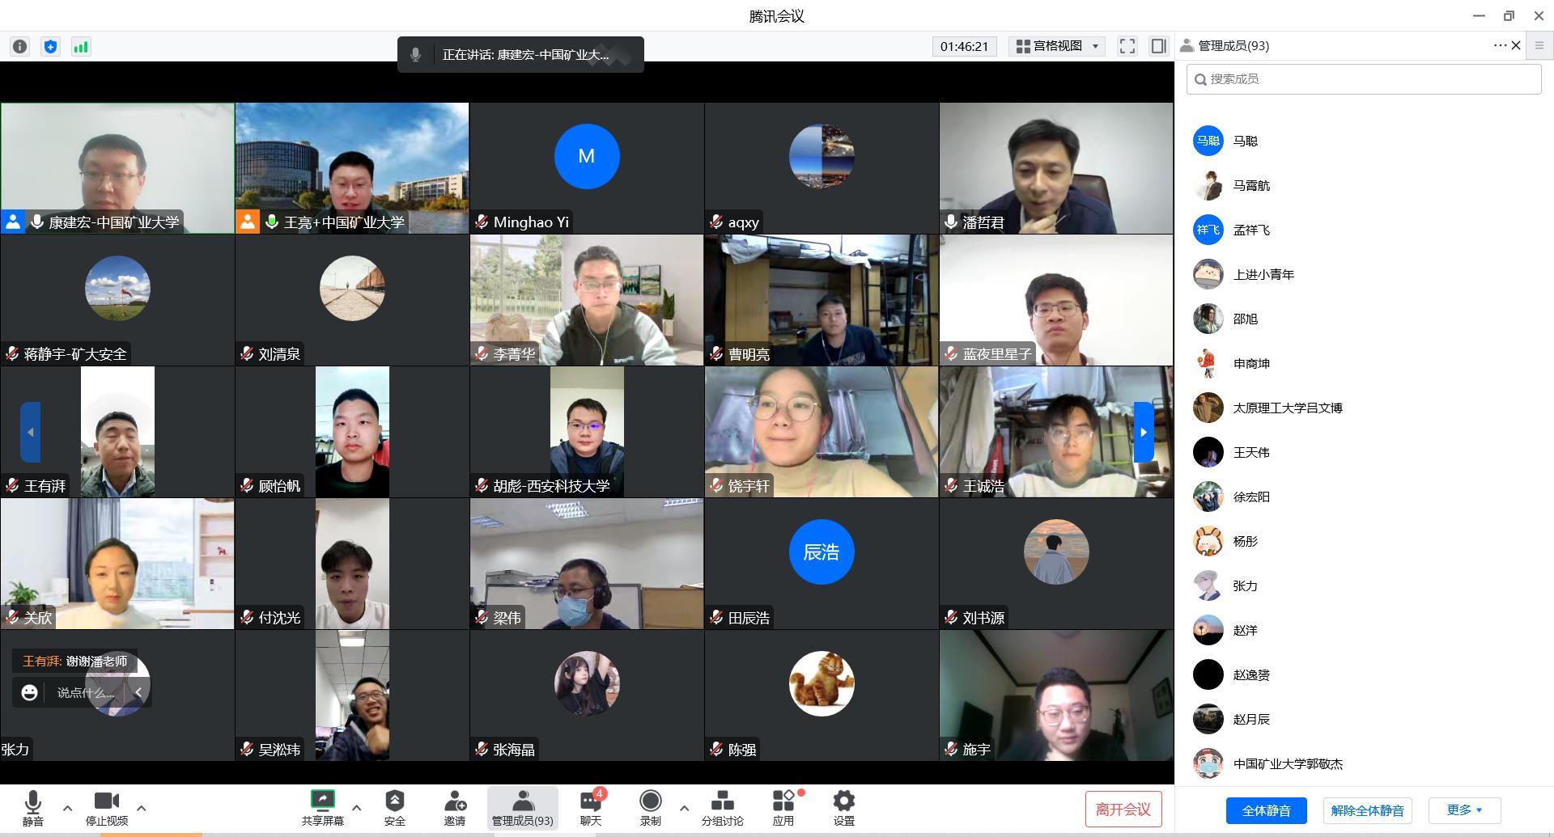1554x837 pixels.
Task: Click the member search (搜索成员) field
Action: (1364, 79)
